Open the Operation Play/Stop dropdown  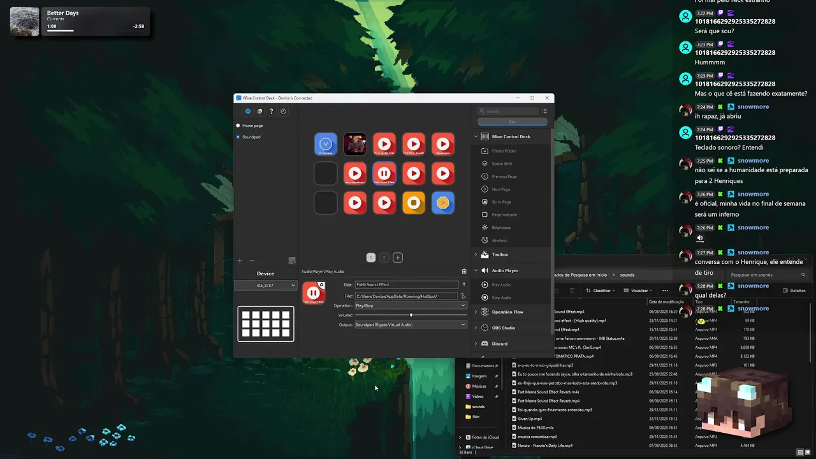410,305
